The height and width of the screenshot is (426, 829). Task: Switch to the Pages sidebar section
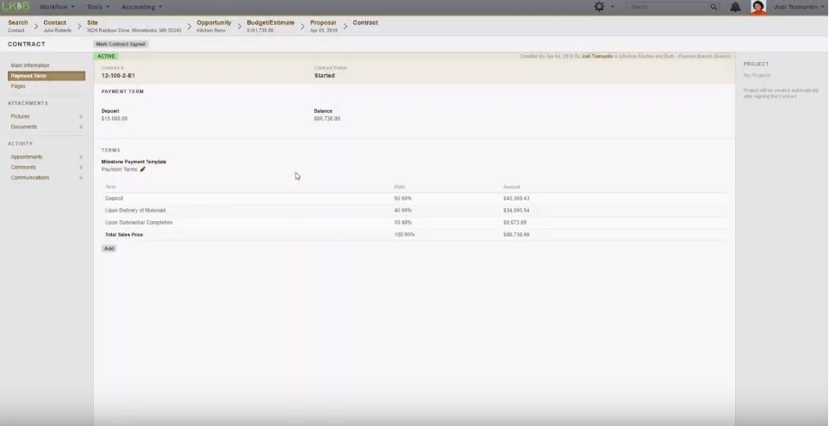coord(18,86)
